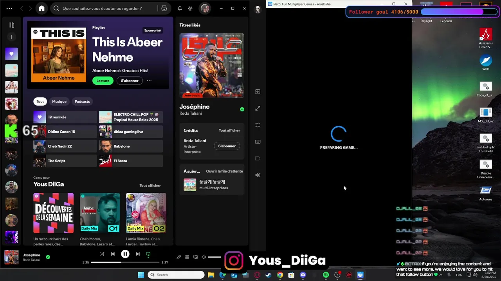Adjust Spotify volume slider

(214, 257)
